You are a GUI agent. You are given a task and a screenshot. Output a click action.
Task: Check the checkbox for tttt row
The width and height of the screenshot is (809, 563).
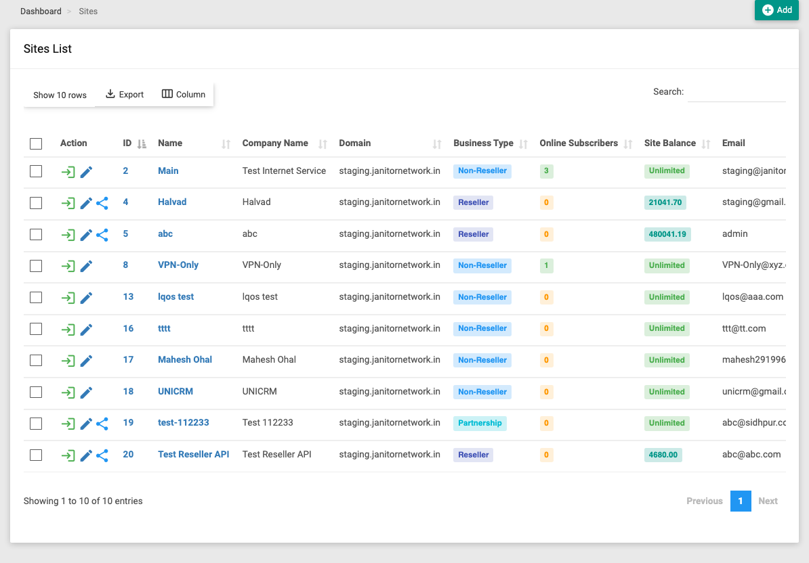(36, 329)
